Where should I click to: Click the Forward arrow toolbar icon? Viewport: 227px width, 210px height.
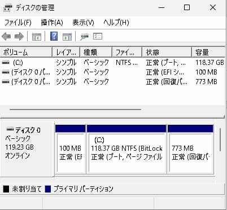(x=19, y=36)
